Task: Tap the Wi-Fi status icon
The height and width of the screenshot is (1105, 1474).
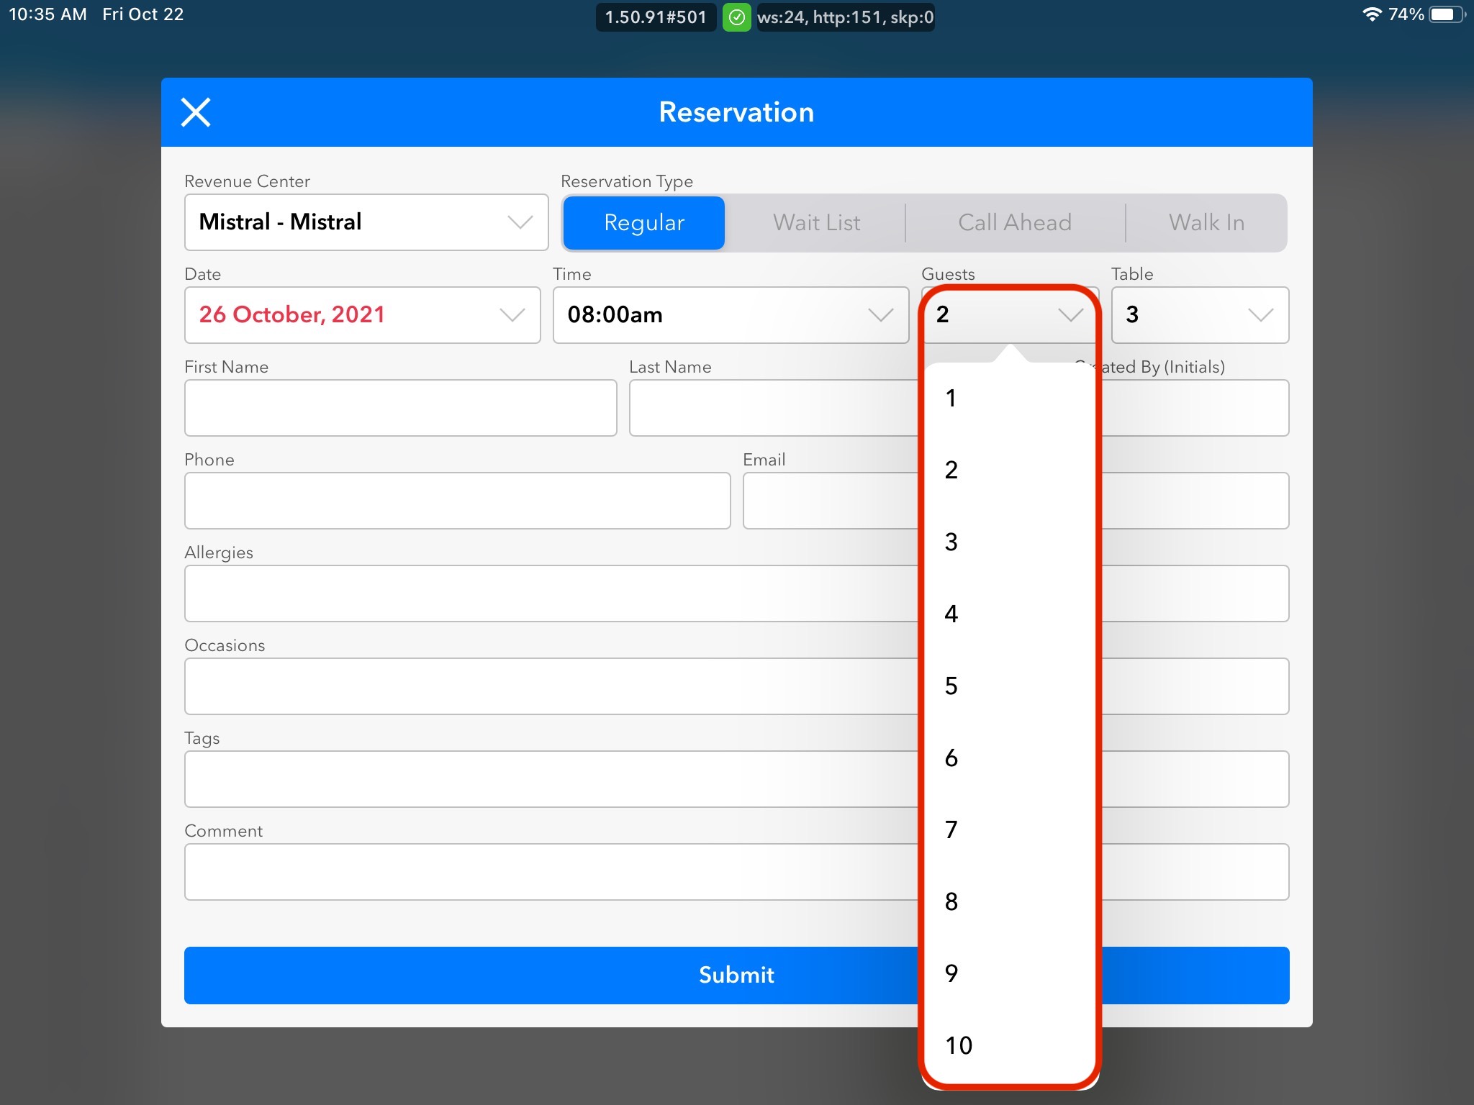Action: point(1372,14)
